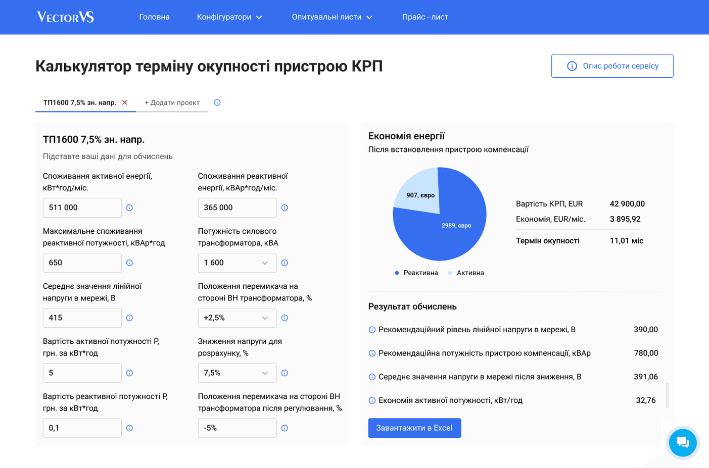
Task: Open transformer power dropdown showing 1 600
Action: click(237, 263)
